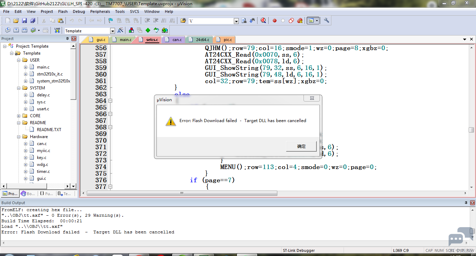The width and height of the screenshot is (476, 256).
Task: Toggle the Project panel auto-hide pin
Action: [x=68, y=39]
